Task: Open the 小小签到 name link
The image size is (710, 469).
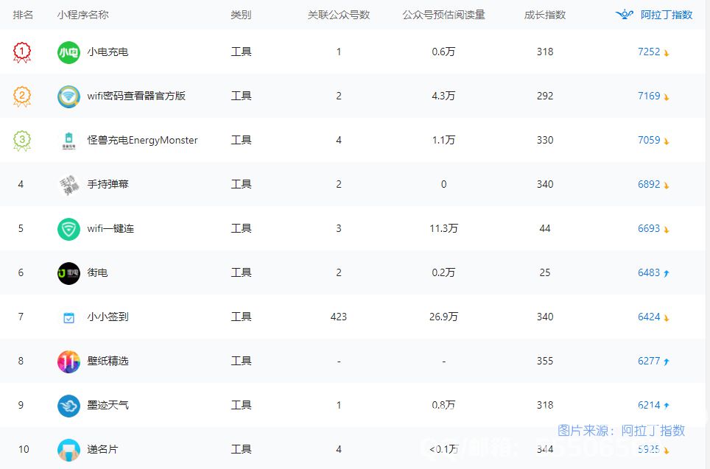Action: [x=108, y=317]
